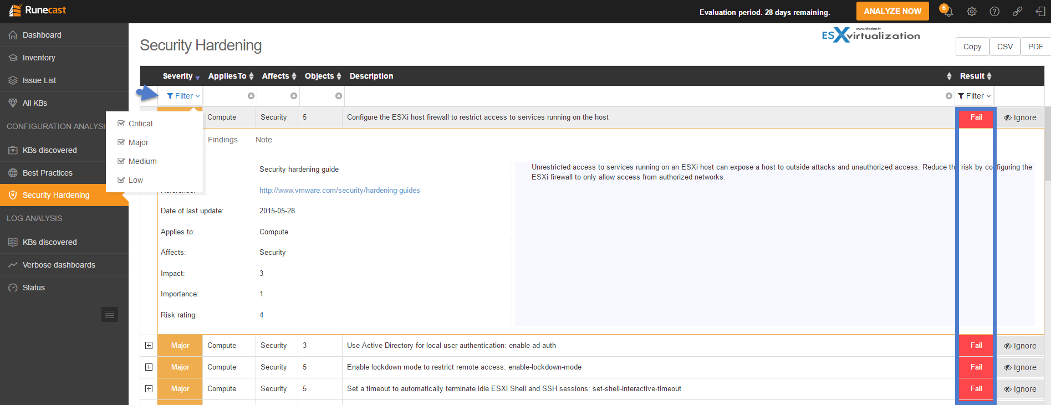
Task: Click the Issue List layers icon
Action: [x=13, y=80]
